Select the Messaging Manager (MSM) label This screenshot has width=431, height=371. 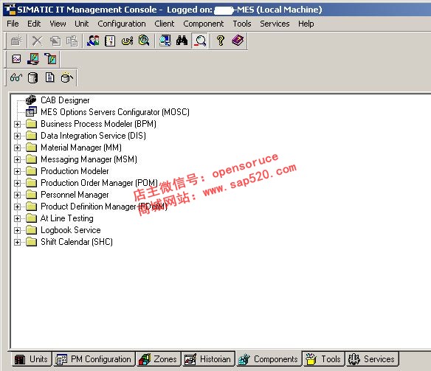pos(89,159)
